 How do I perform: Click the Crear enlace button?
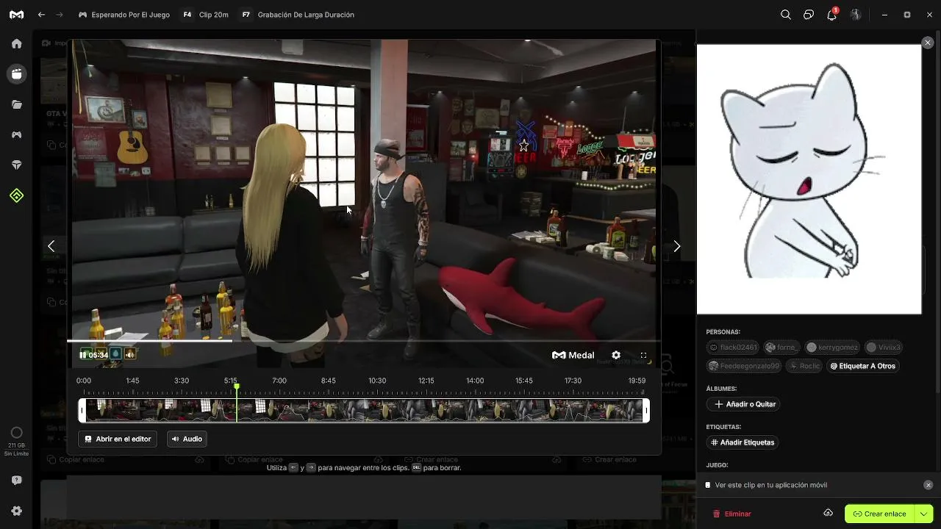click(880, 514)
